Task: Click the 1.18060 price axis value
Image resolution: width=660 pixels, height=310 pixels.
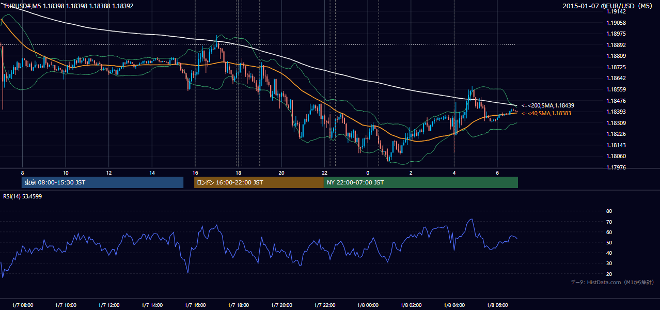Action: pos(616,156)
